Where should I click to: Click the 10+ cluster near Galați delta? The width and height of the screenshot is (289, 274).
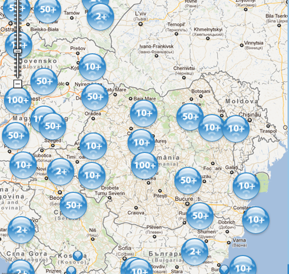[246, 186]
